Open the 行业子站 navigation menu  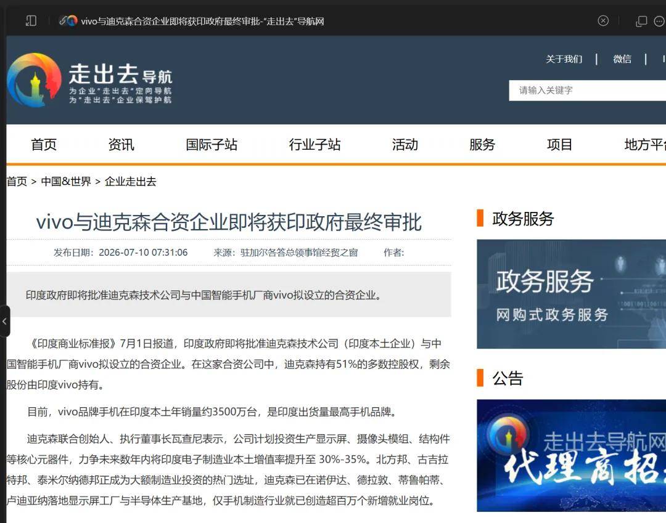[x=314, y=145]
